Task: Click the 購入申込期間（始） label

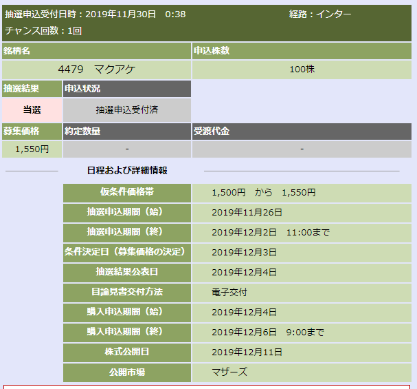Action: 127,313
